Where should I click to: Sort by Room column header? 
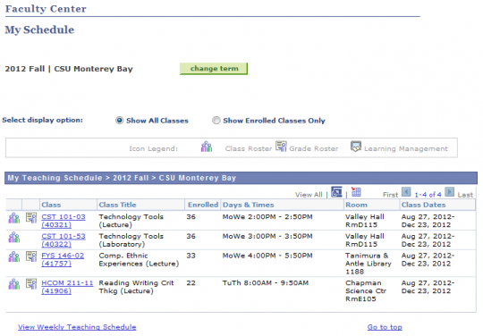click(x=356, y=205)
